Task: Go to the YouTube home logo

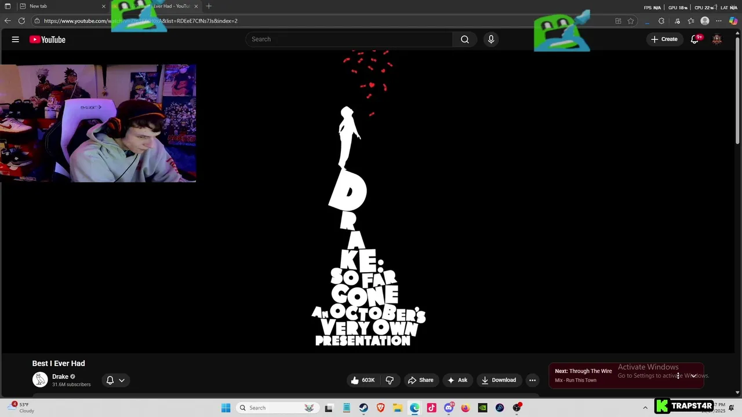Action: 48,39
